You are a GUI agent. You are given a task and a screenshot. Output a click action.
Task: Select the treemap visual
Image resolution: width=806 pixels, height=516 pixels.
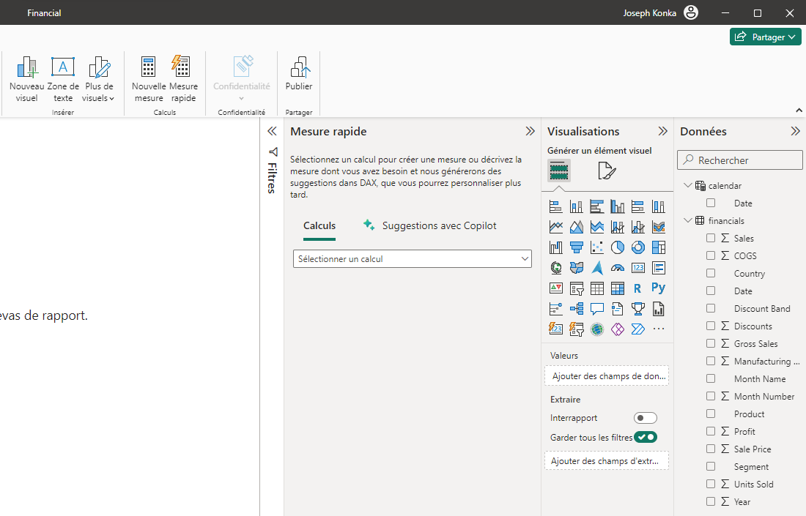pos(659,247)
